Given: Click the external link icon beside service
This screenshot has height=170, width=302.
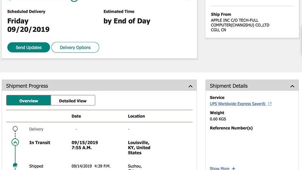Looking at the screenshot, I should 270,104.
